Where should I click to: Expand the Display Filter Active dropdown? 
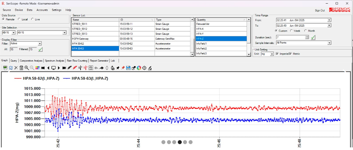(40, 44)
